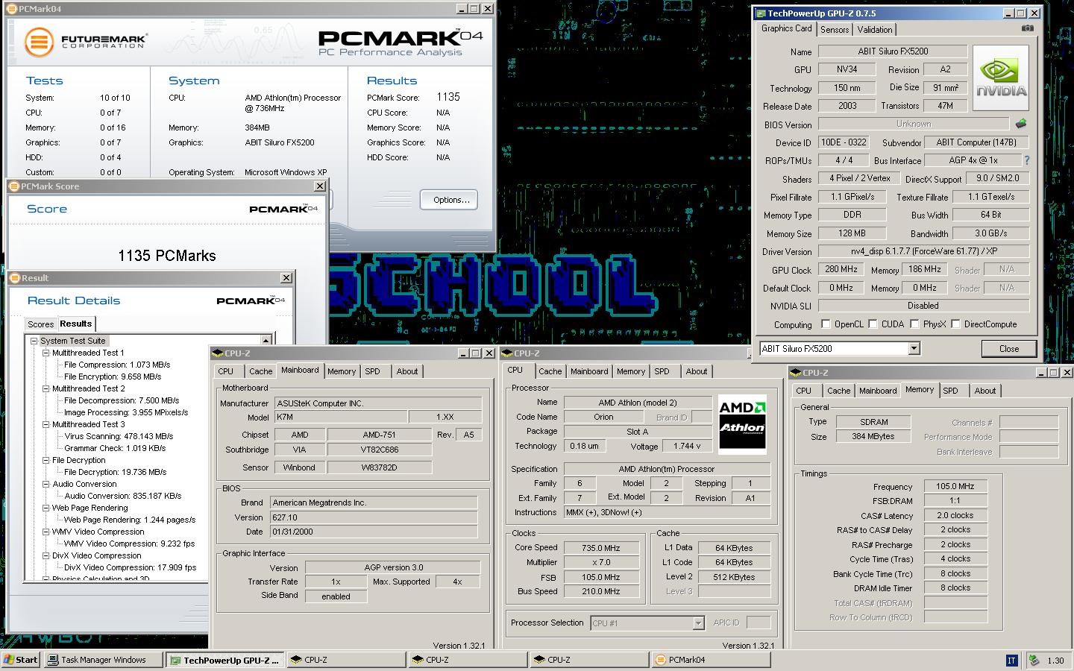Click the Chipset AMD-751 field
The height and width of the screenshot is (671, 1074).
tap(380, 435)
